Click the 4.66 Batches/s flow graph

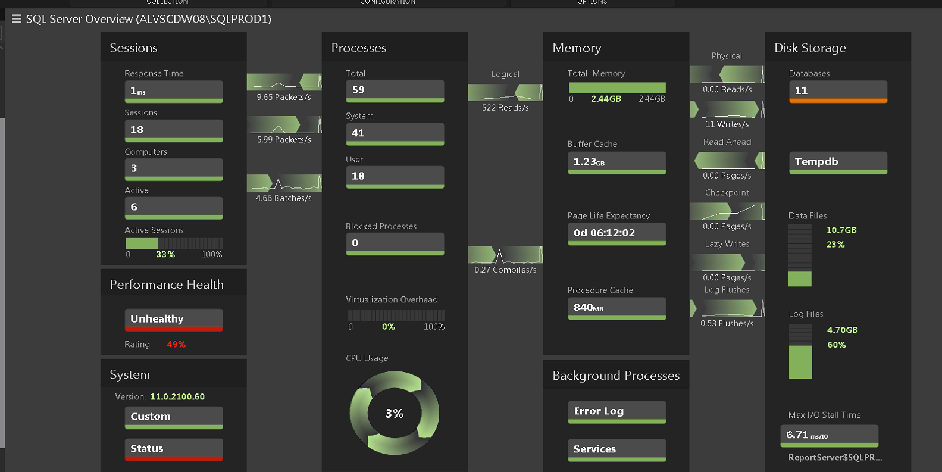284,183
